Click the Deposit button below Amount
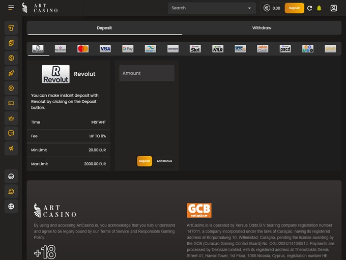The height and width of the screenshot is (260, 346). 145,161
